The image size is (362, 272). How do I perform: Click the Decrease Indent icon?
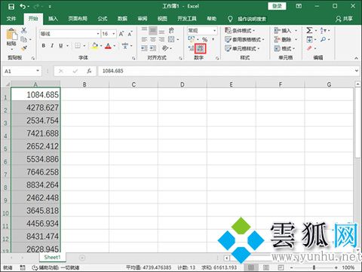144,48
